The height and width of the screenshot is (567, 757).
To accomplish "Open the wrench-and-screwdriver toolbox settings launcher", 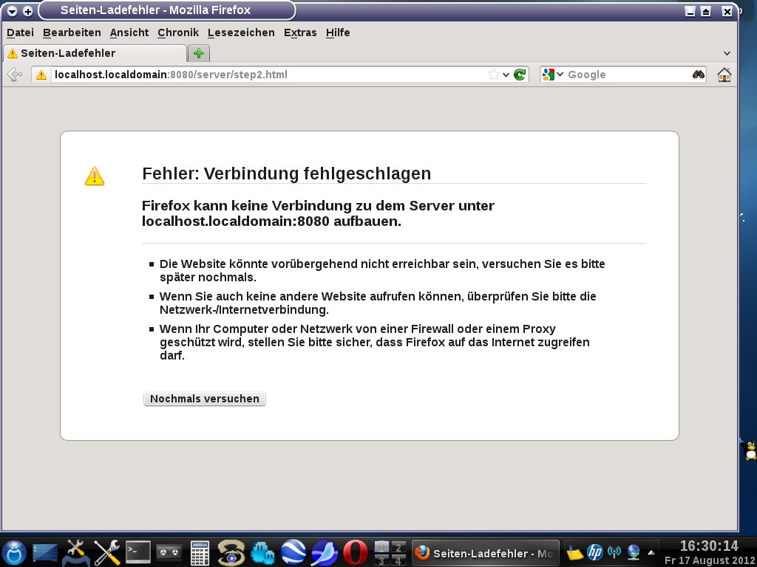I will click(75, 552).
